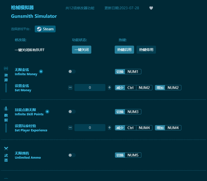The image size is (207, 181).
Task: Click the NUM4 increase hotkey for Player Experience
Action: 168,128
